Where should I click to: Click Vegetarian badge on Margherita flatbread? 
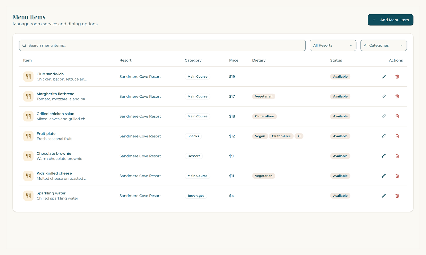pyautogui.click(x=264, y=97)
